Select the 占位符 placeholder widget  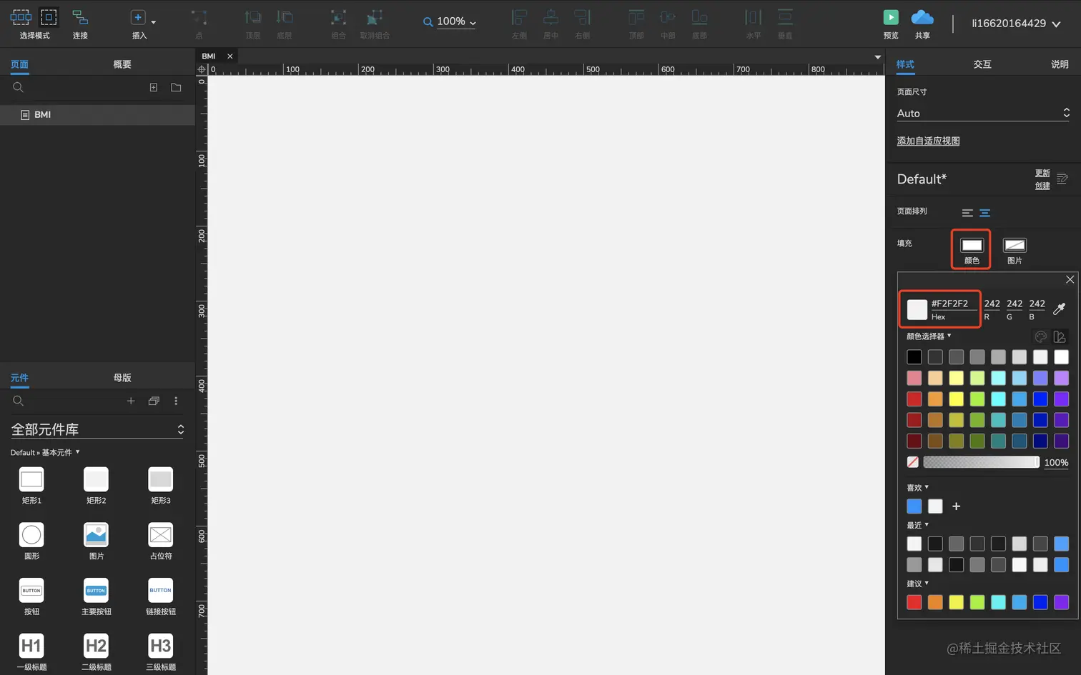pos(160,541)
